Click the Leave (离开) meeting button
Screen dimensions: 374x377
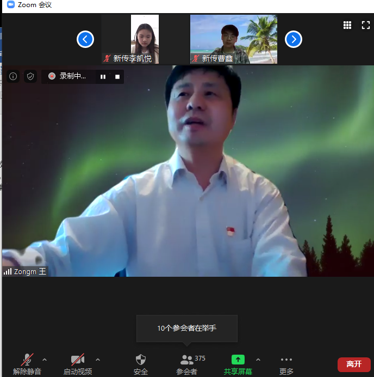pyautogui.click(x=354, y=364)
